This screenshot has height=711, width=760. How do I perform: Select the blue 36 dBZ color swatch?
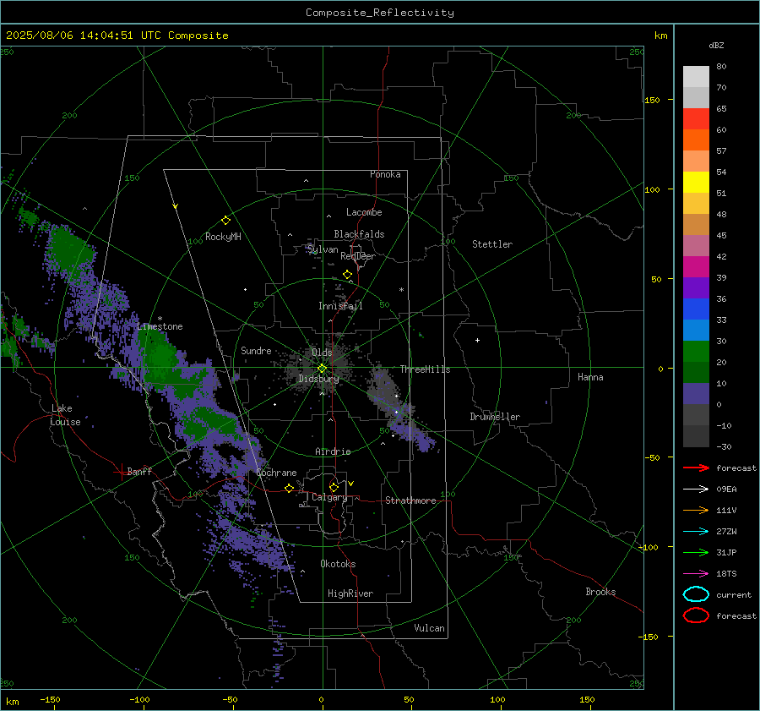point(696,309)
